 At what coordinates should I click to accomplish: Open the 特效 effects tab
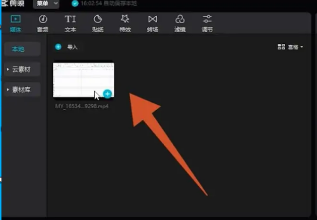pyautogui.click(x=125, y=24)
